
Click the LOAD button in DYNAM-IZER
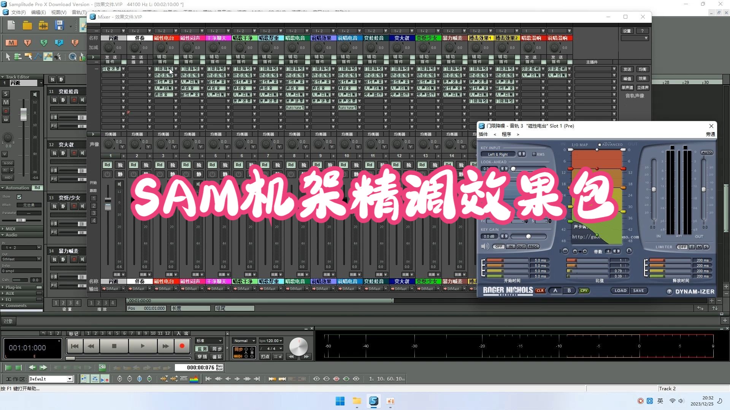pyautogui.click(x=620, y=290)
